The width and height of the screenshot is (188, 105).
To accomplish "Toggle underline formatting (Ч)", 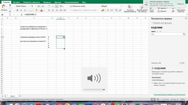I will point(25,10).
